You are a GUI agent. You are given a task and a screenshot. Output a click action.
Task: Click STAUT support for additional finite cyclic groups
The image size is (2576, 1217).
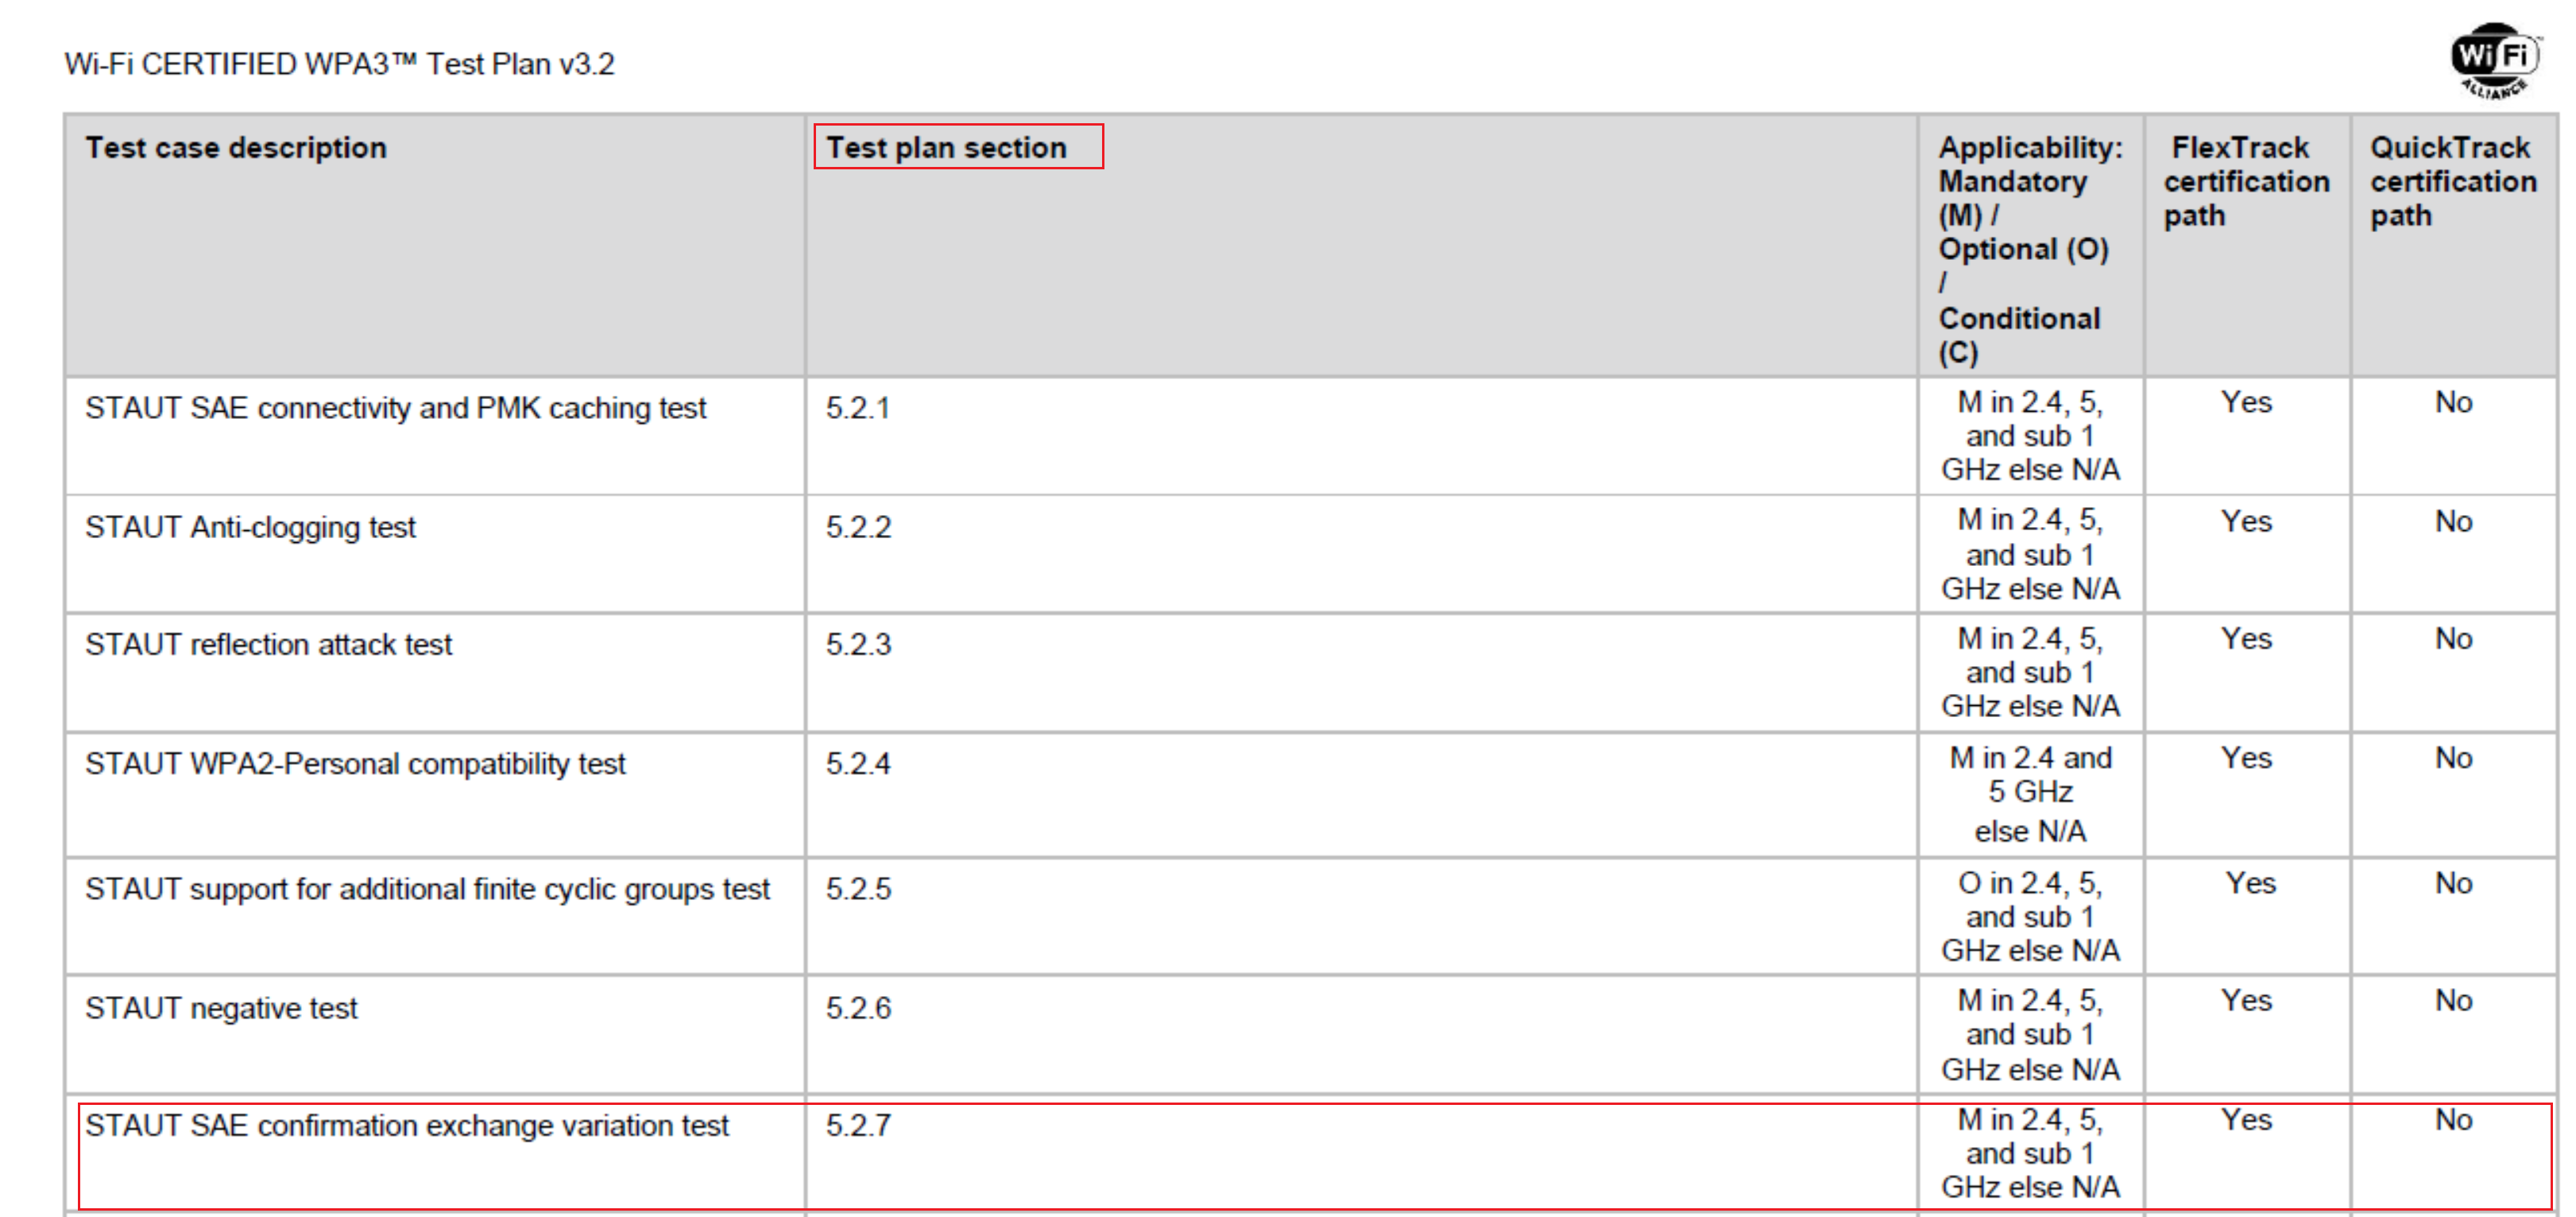427,889
